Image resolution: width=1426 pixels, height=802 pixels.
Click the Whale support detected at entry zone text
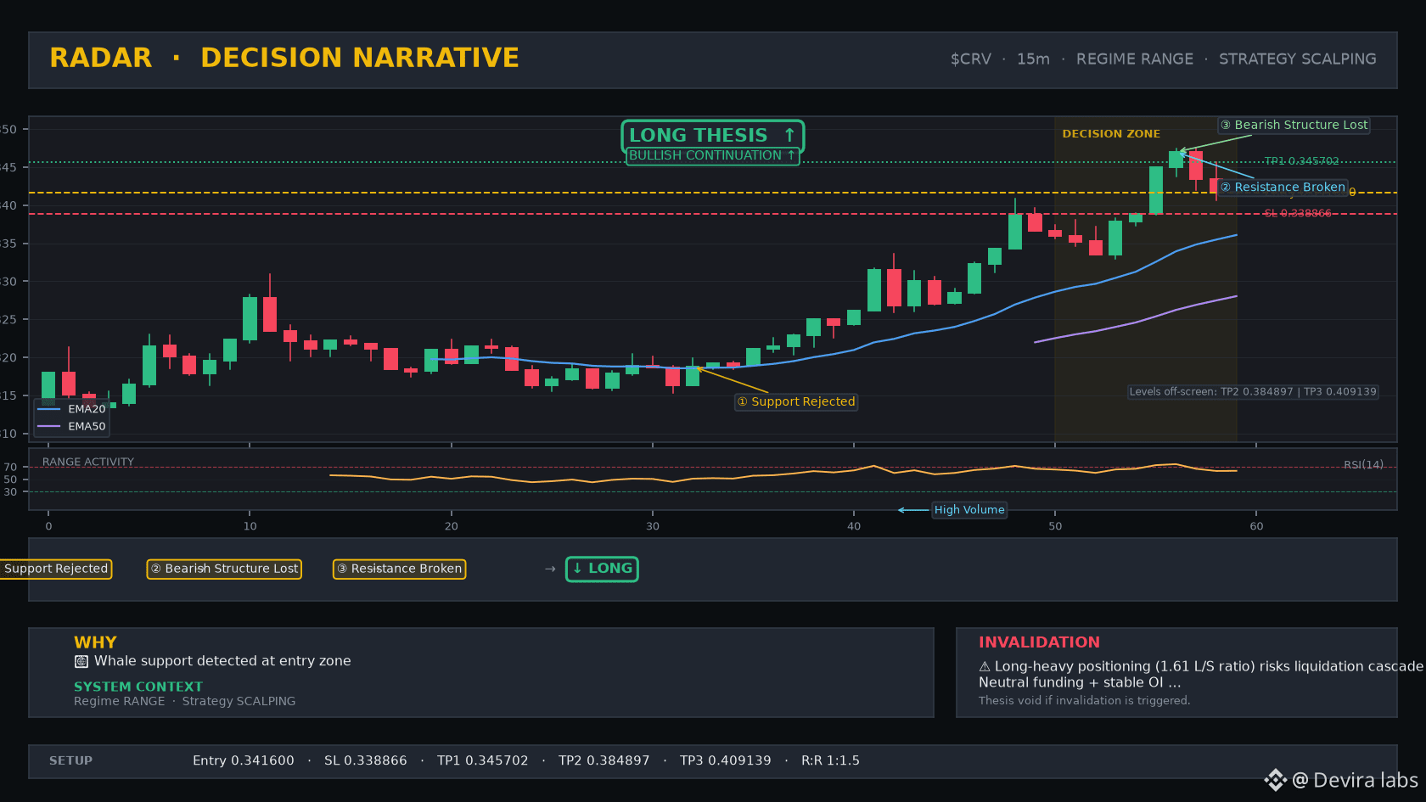pos(222,661)
